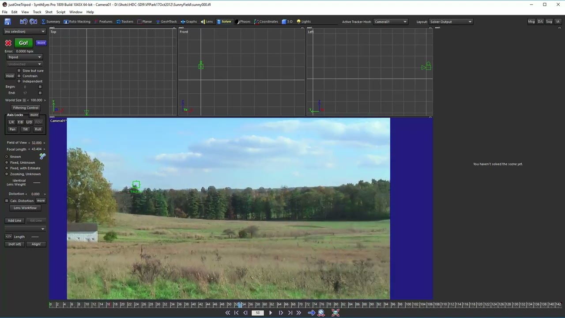The height and width of the screenshot is (318, 565).
Task: Open the 3-D room
Action: (x=287, y=21)
